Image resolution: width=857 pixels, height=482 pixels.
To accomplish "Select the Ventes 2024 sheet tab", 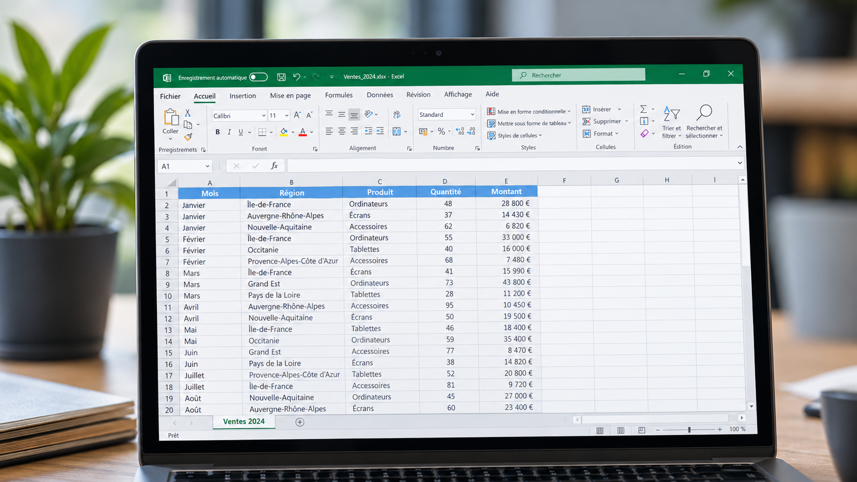I will 244,421.
